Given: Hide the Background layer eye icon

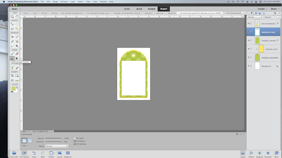Looking at the screenshot, I should click(x=249, y=66).
